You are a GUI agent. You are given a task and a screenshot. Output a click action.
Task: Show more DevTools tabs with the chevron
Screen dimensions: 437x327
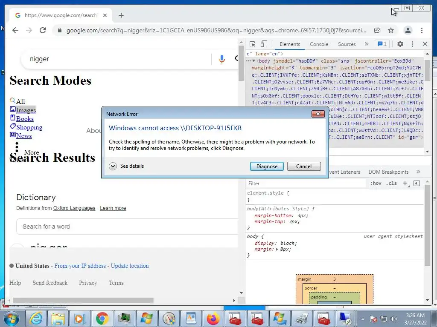pyautogui.click(x=367, y=44)
